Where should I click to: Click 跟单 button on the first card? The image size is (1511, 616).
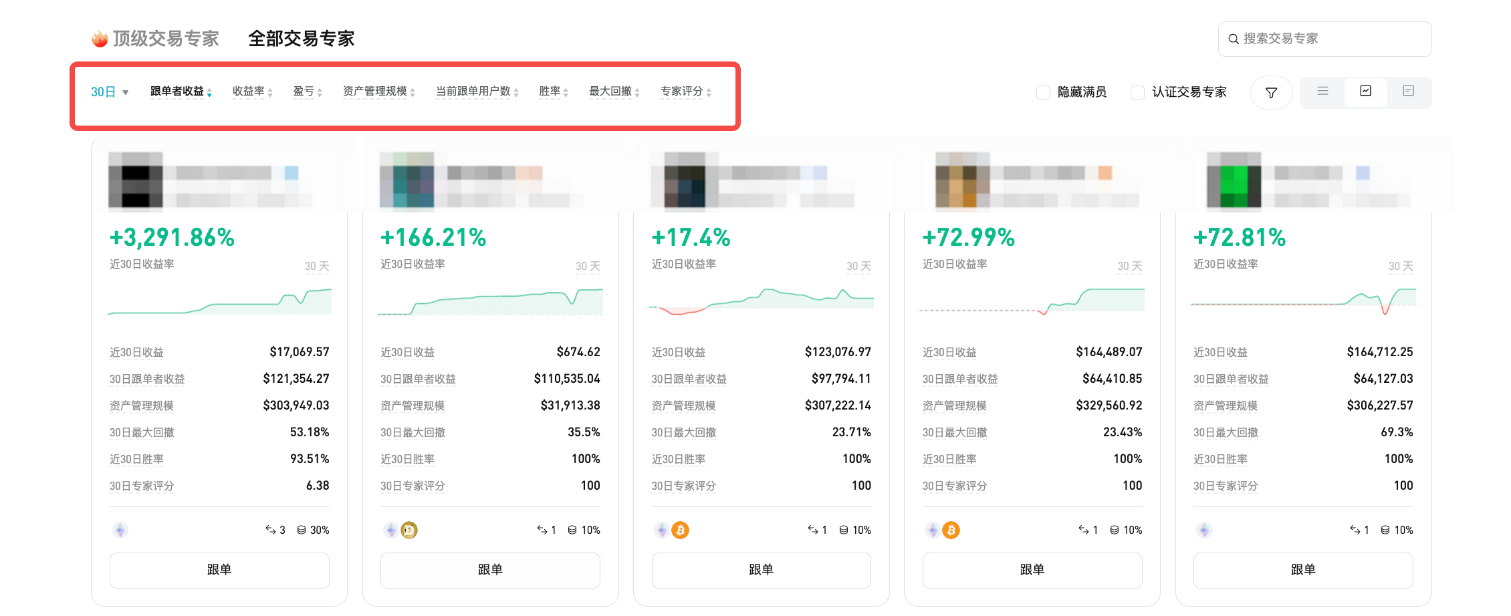pos(219,570)
